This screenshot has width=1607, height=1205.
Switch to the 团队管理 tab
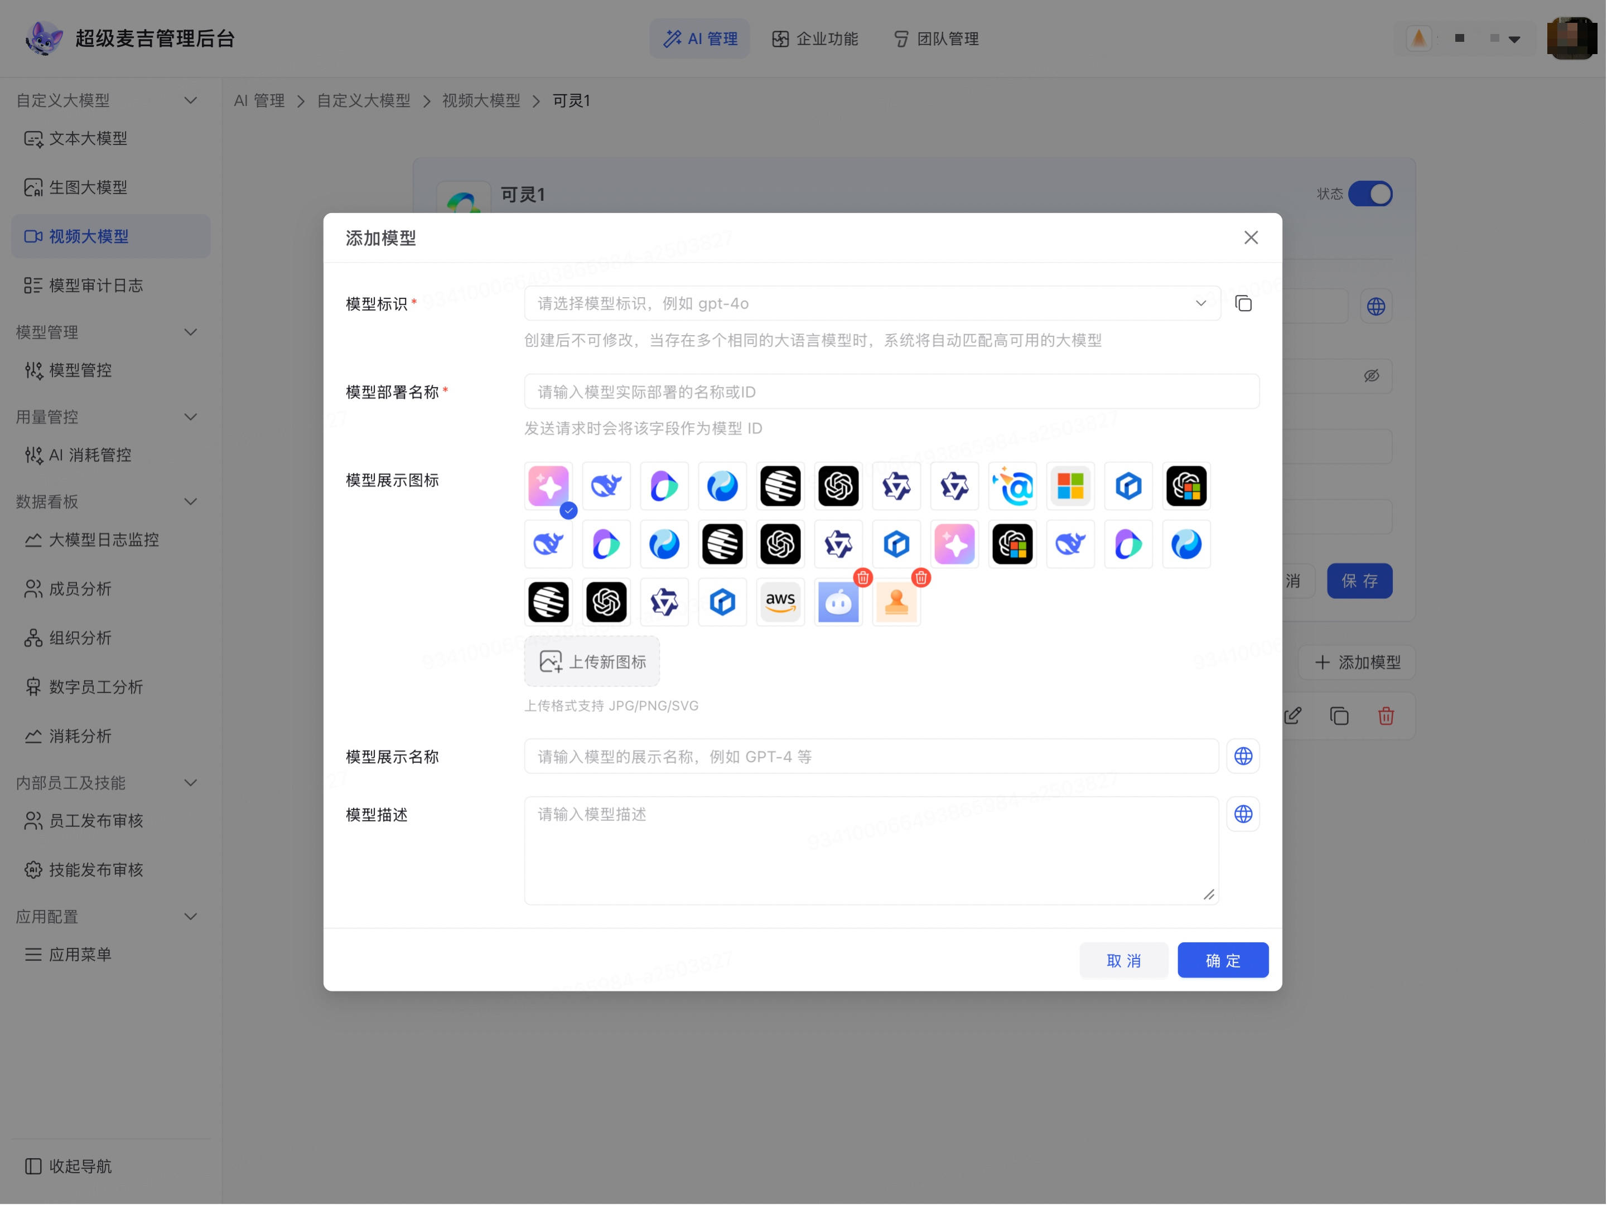tap(936, 38)
